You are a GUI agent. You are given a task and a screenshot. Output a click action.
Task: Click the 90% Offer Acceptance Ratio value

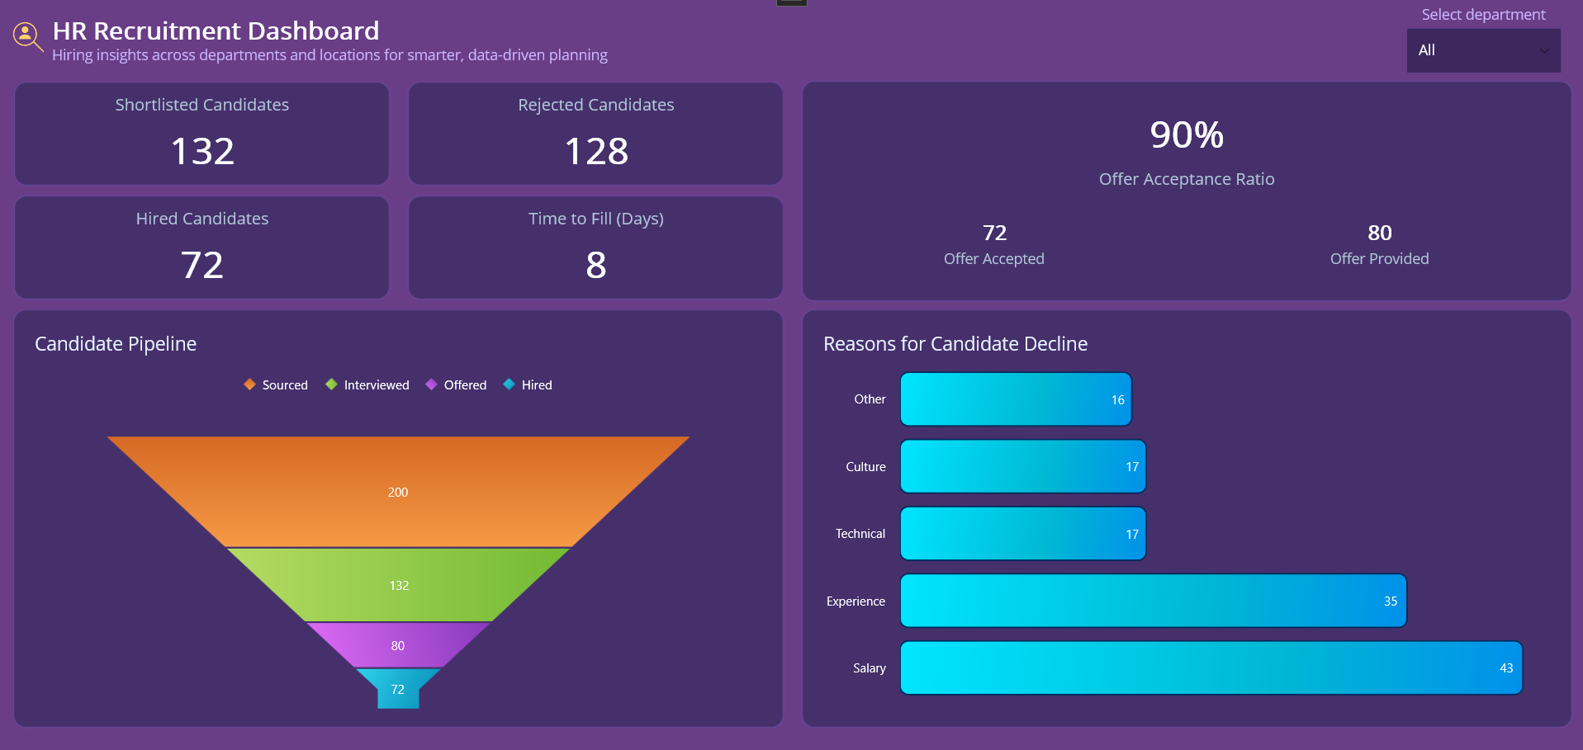point(1187,134)
